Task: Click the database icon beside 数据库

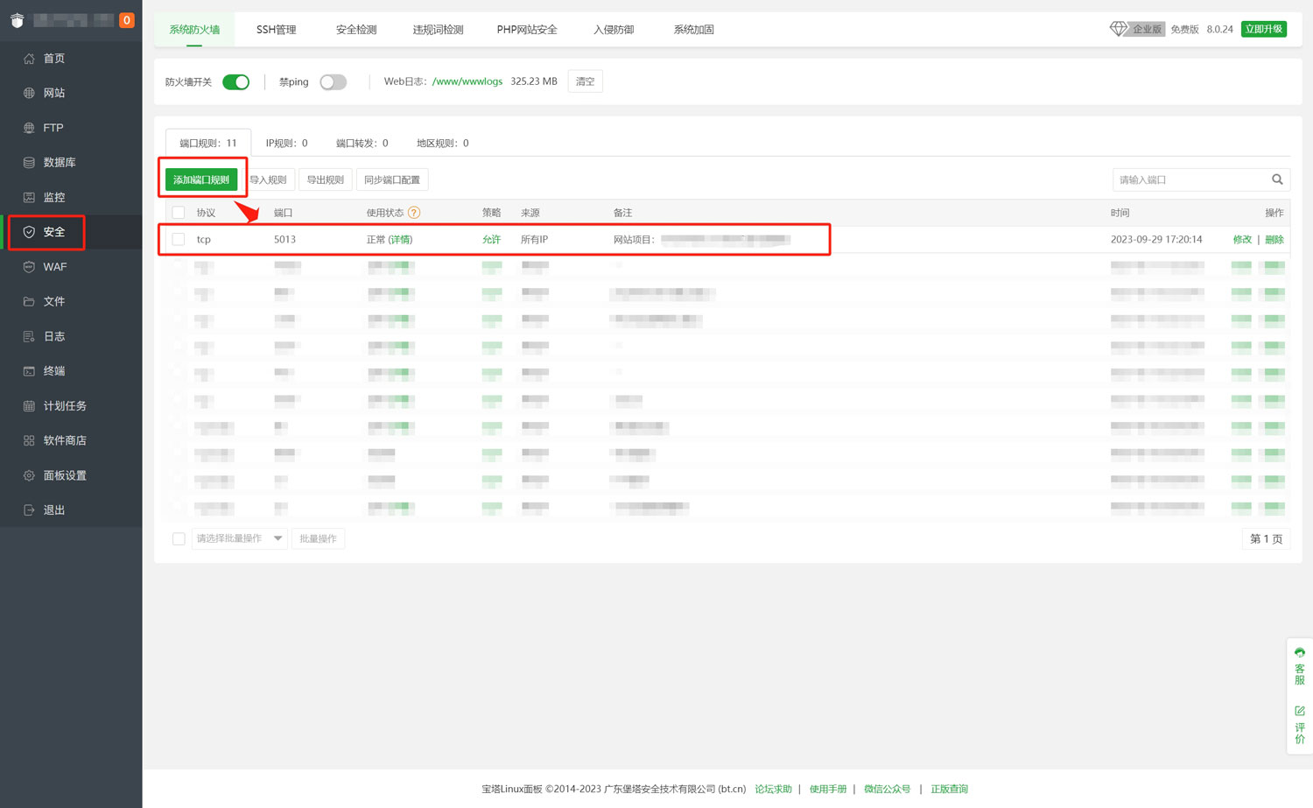Action: (29, 163)
